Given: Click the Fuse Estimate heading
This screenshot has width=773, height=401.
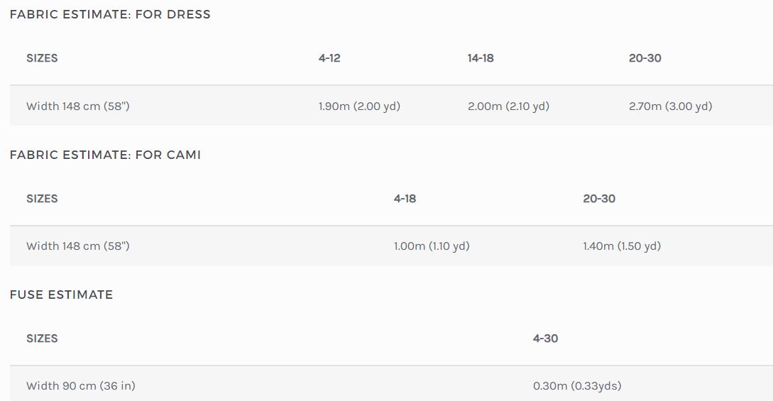Looking at the screenshot, I should [61, 295].
